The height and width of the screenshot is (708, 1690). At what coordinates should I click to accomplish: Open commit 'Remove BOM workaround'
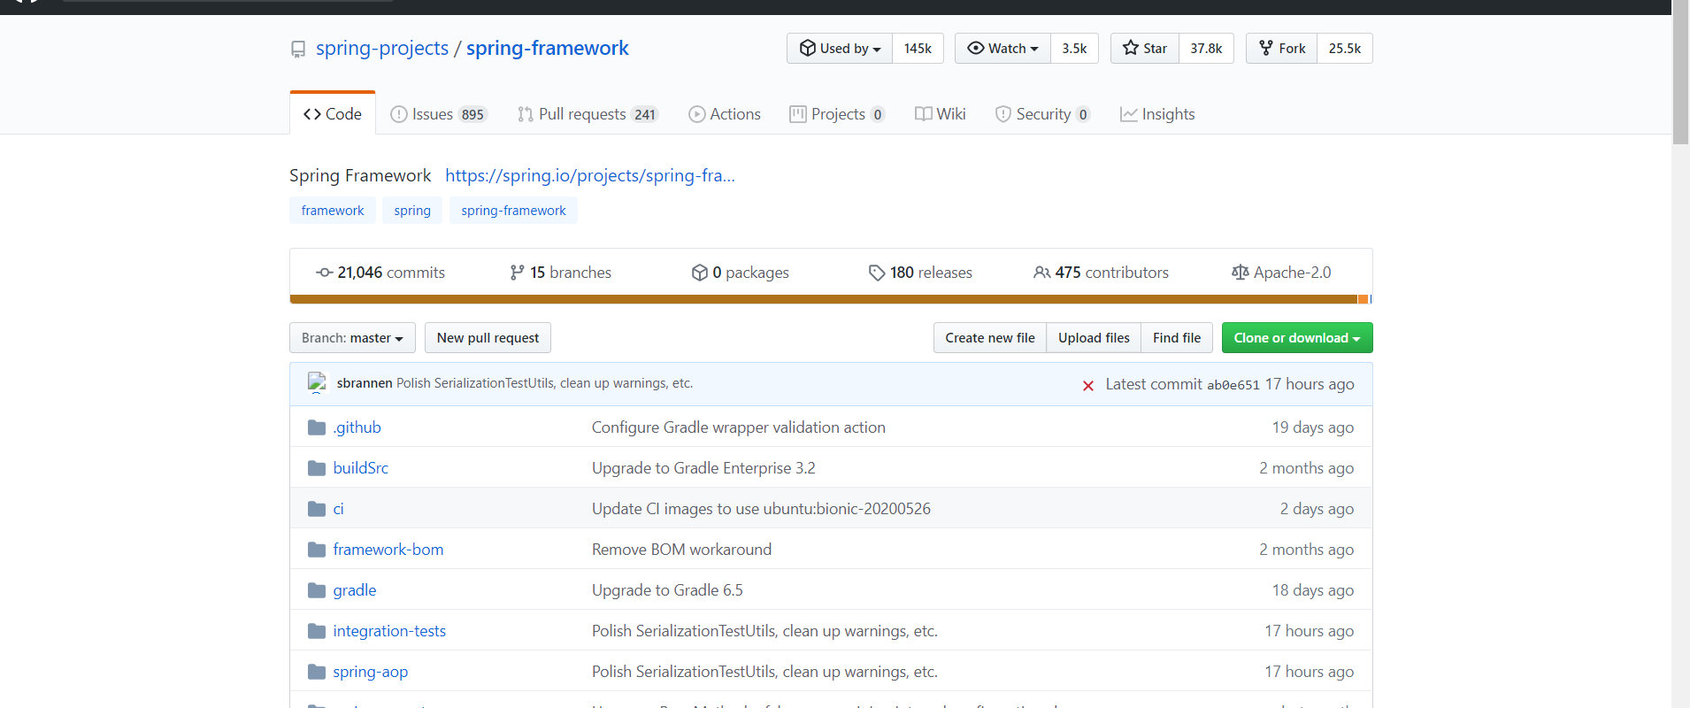click(x=681, y=550)
